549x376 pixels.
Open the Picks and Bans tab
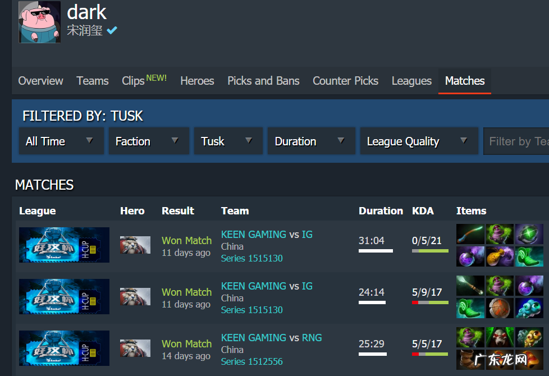[263, 81]
